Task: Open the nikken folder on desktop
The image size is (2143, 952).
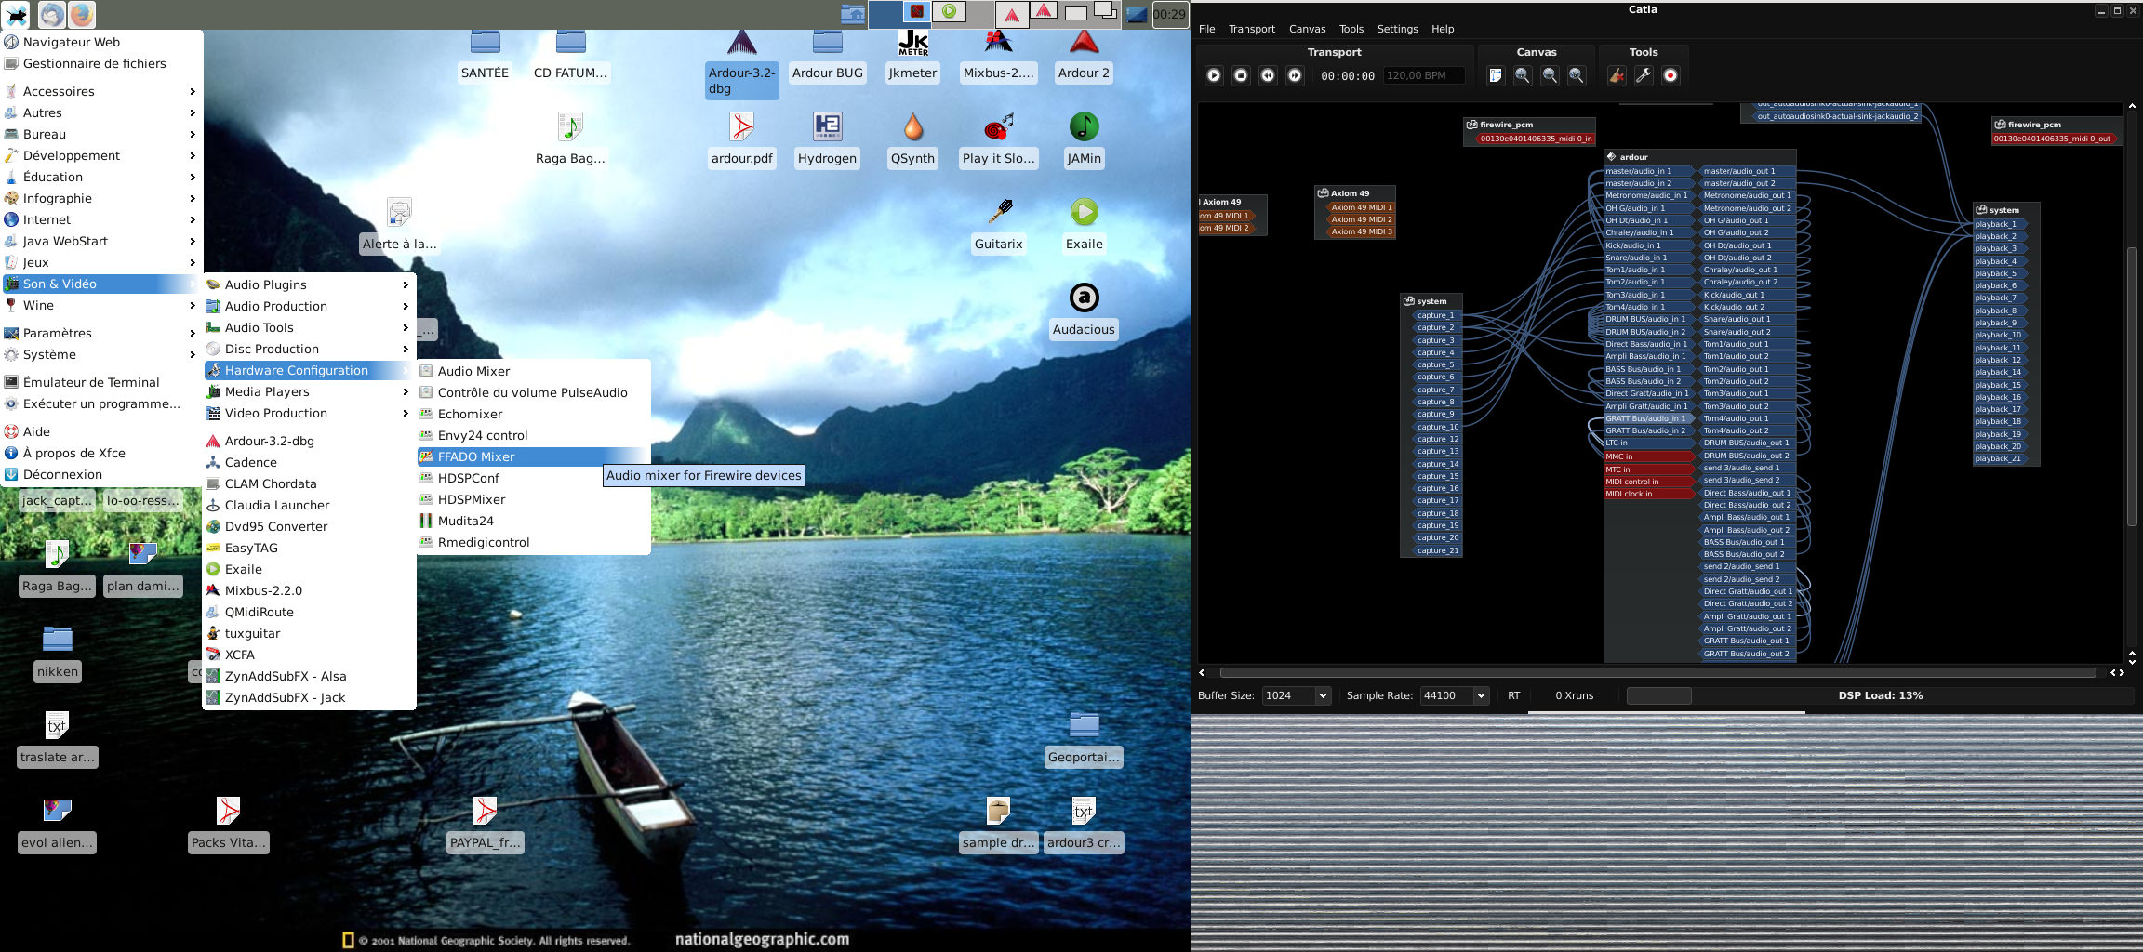Action: (x=58, y=653)
